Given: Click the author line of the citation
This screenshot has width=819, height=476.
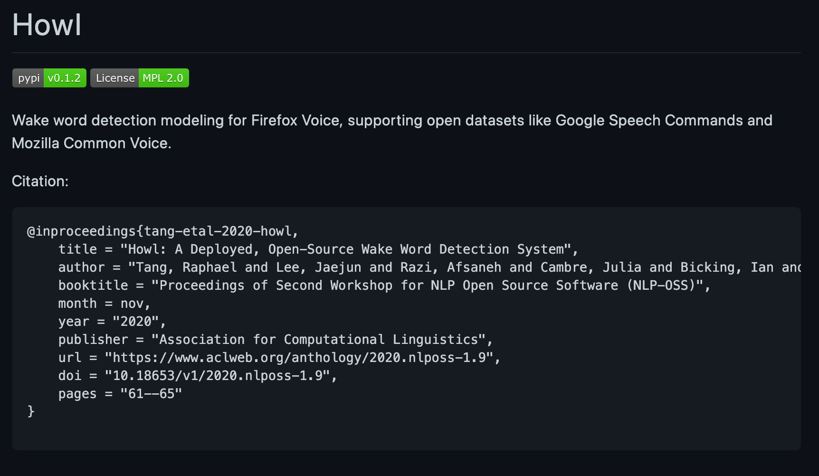Looking at the screenshot, I should pos(428,267).
